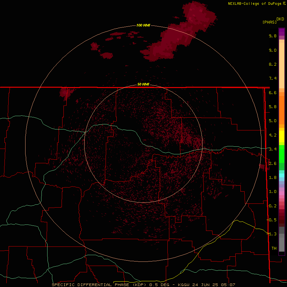Image resolution: width=287 pixels, height=287 pixels.
Task: Click the -0.5 legend value
Action: (272, 220)
